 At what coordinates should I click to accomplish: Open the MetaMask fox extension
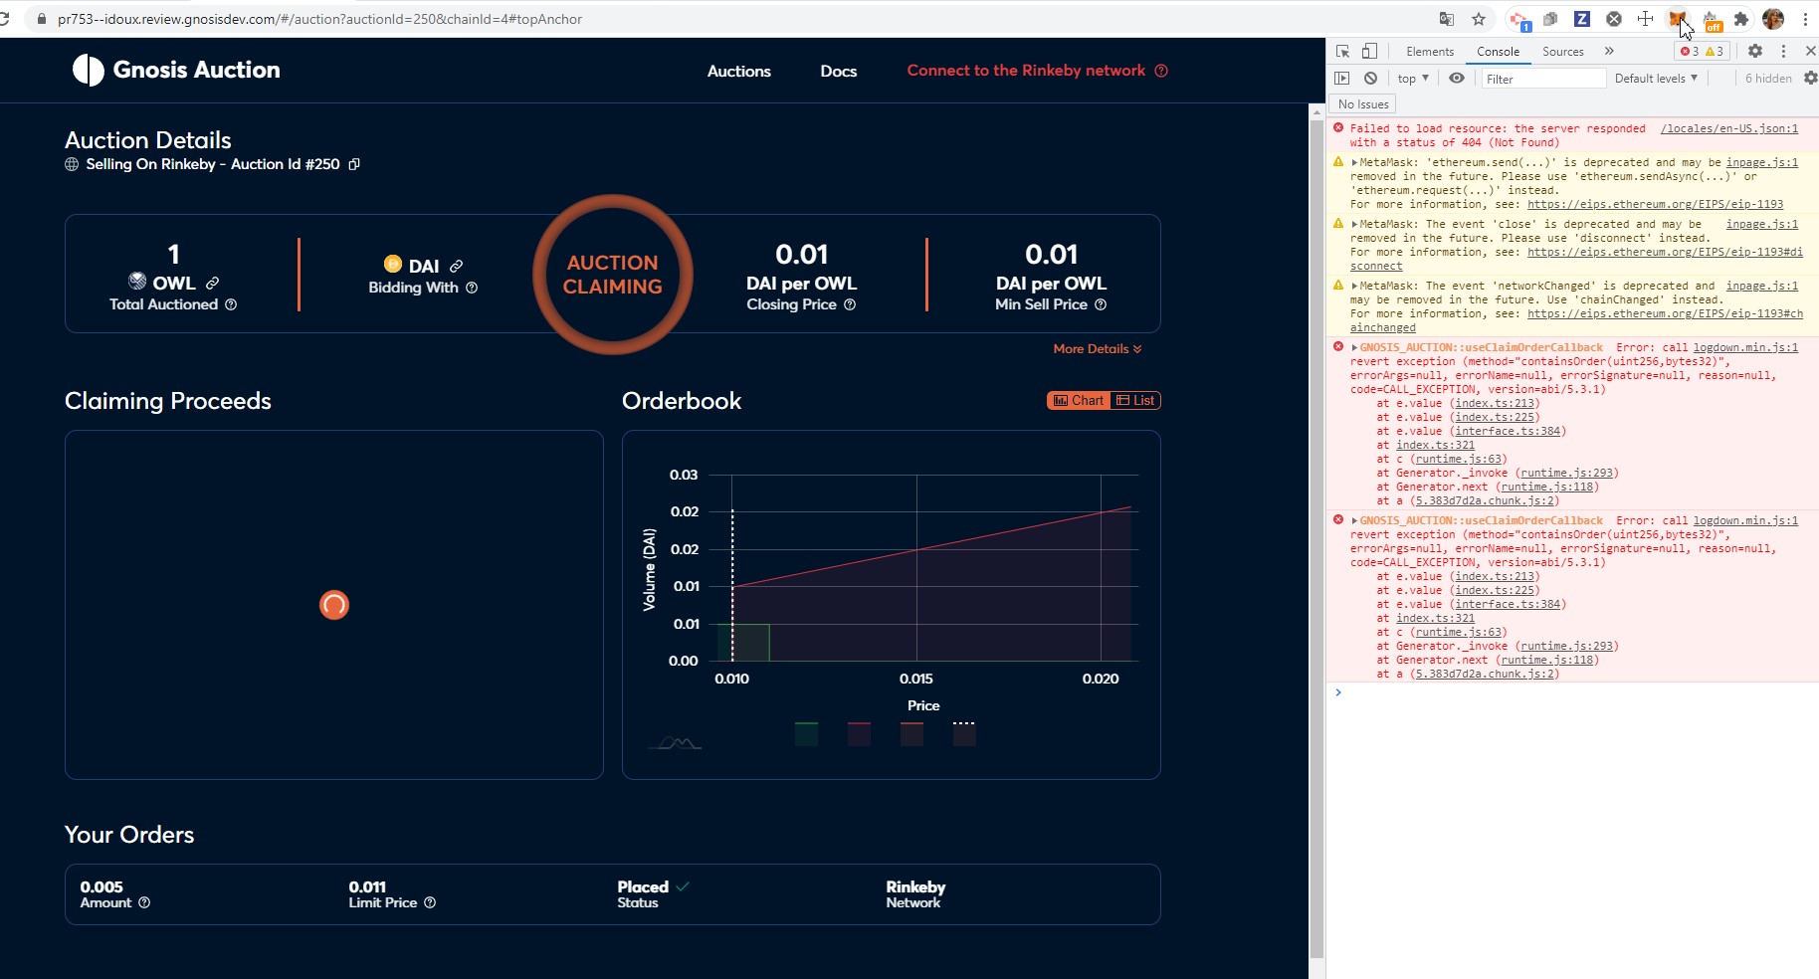1677,19
